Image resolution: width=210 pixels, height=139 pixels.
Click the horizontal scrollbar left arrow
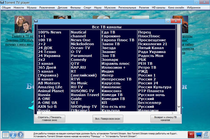[x=41, y=113]
